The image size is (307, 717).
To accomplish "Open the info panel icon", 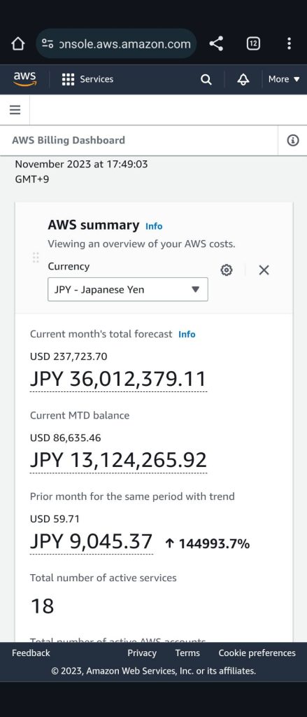I will (293, 140).
